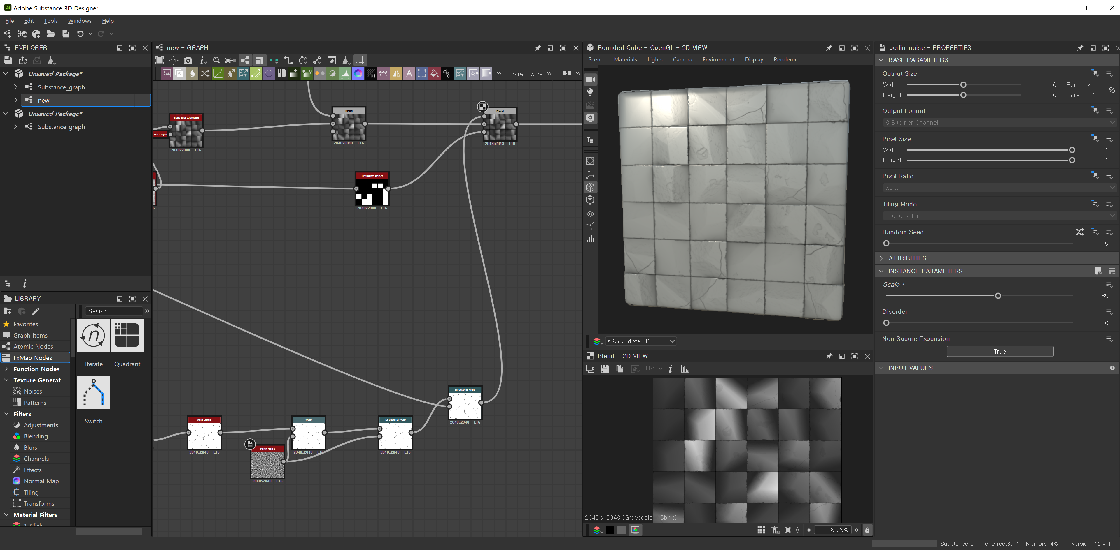Click the graph snapshot camera icon

(188, 60)
